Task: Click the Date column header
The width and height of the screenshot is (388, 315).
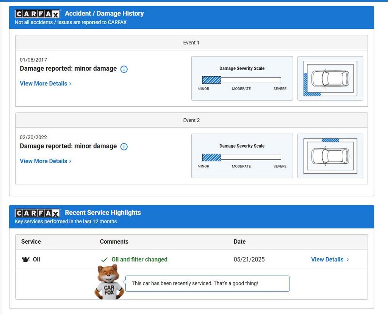Action: coord(239,242)
